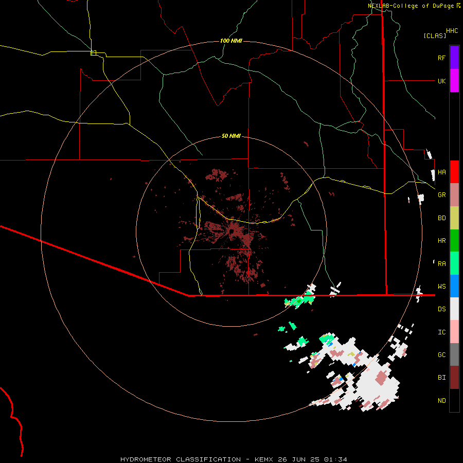Click the brown BI legend swatch
This screenshot has height=463, width=463.
(x=454, y=378)
